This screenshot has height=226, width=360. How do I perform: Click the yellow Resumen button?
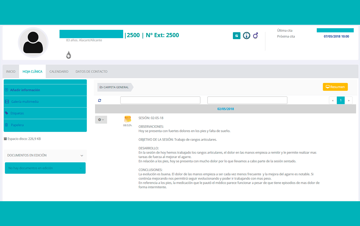point(335,87)
